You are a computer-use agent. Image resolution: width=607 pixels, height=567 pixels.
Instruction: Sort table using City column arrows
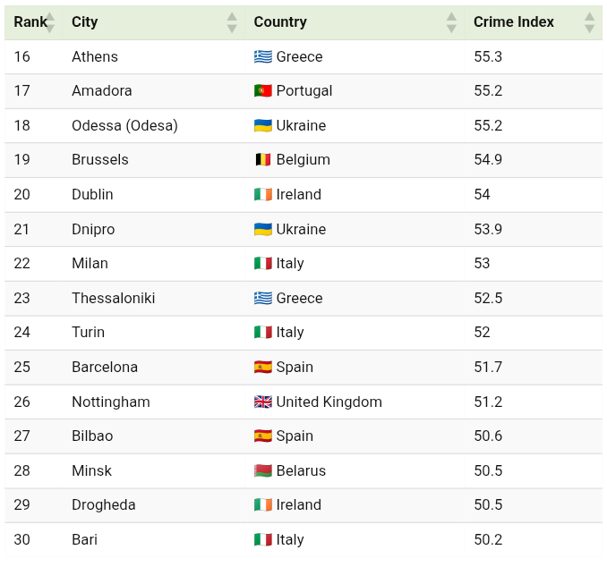(232, 22)
